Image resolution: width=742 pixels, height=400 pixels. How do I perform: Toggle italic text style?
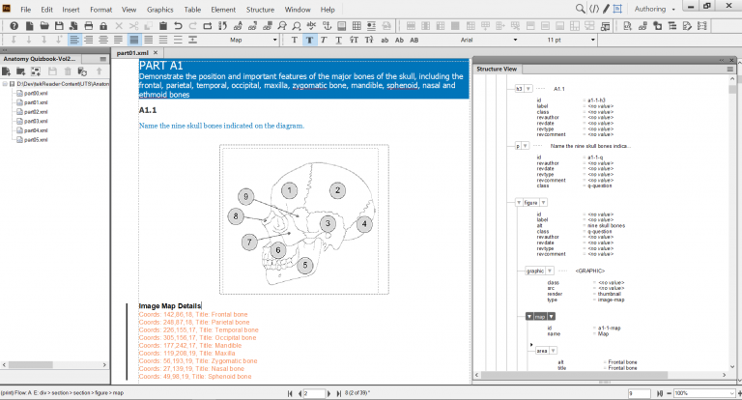tap(324, 40)
